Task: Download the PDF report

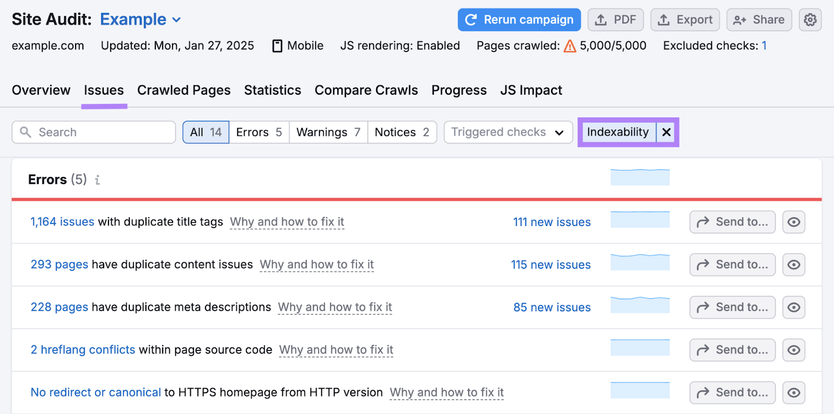Action: (616, 20)
